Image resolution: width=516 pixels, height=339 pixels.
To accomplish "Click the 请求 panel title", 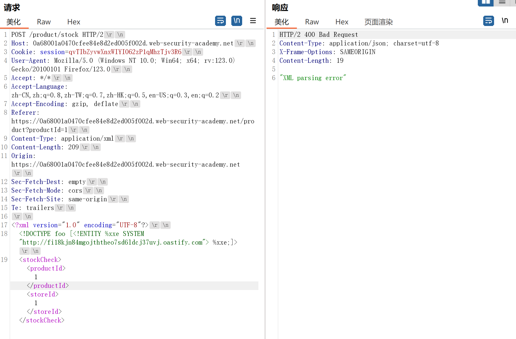I will [12, 8].
